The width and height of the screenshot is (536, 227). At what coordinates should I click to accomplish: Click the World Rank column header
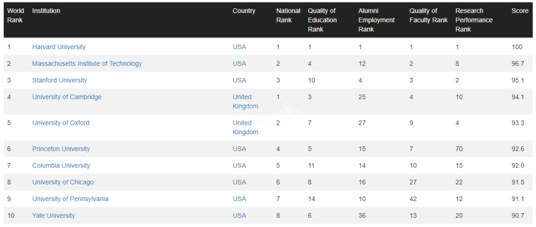(15, 15)
